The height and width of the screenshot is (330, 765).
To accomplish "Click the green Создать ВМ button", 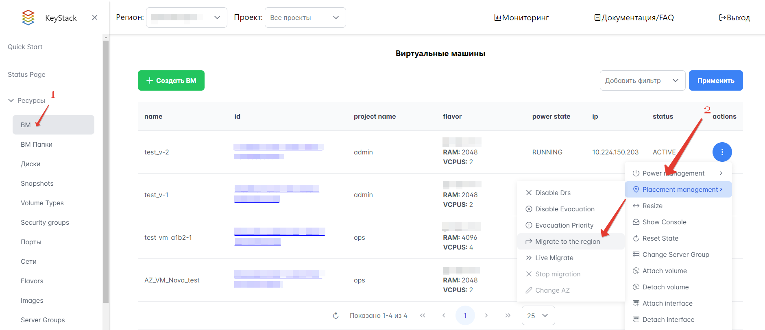I will pyautogui.click(x=171, y=80).
